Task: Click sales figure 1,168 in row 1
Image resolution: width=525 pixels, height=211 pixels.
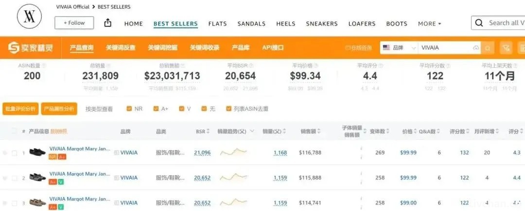Action: point(280,153)
